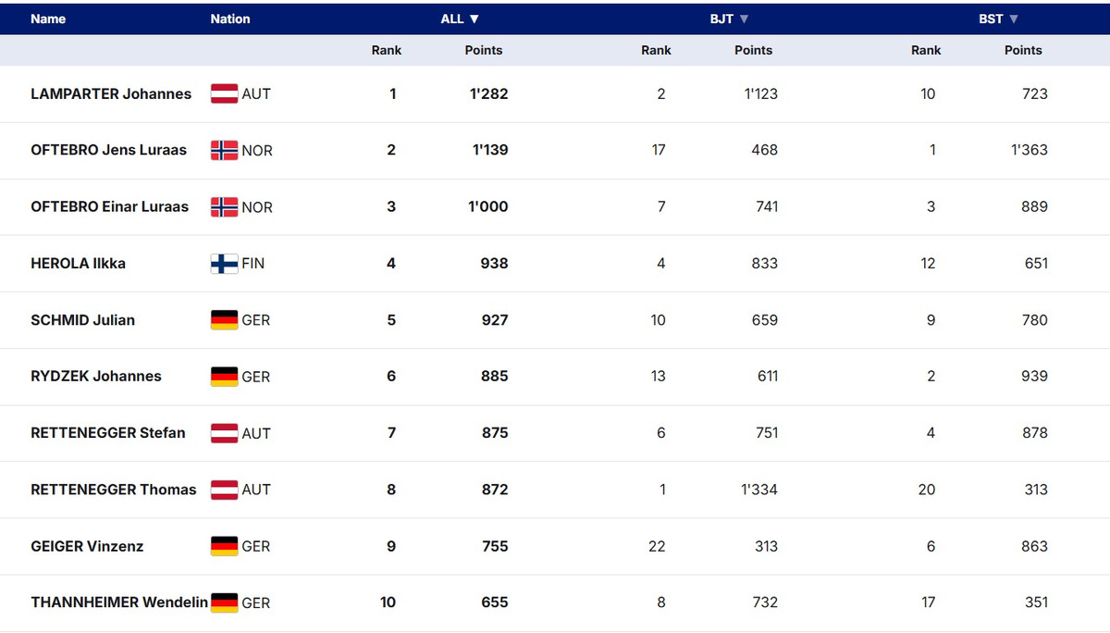This screenshot has height=633, width=1110.
Task: Sort standings by the BJT column arrow
Action: 744,19
